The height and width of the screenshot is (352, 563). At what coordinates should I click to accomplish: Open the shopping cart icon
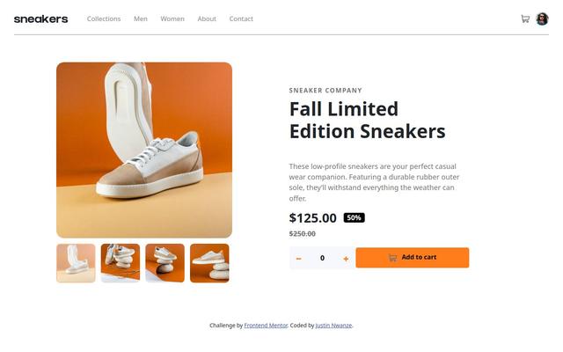point(525,18)
